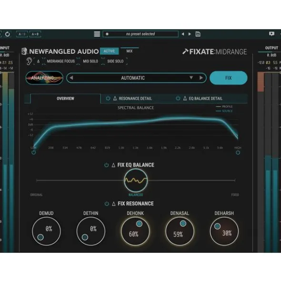Click the DENASAL knob at 59%

(180, 231)
